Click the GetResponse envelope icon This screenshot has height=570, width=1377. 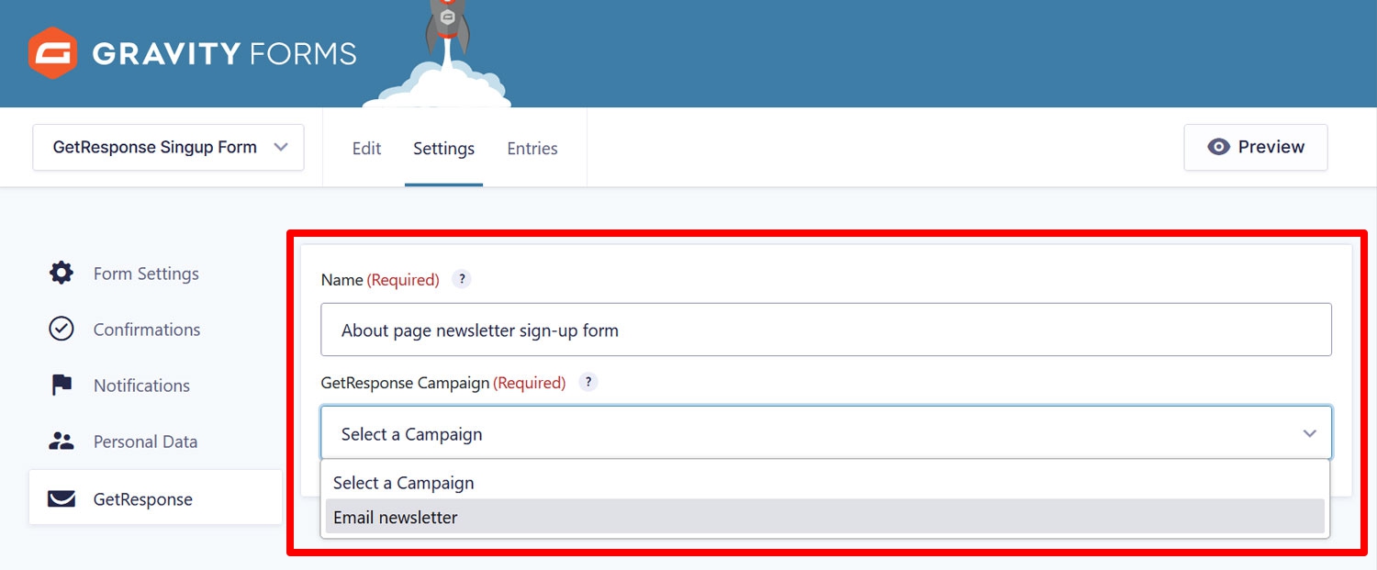61,498
